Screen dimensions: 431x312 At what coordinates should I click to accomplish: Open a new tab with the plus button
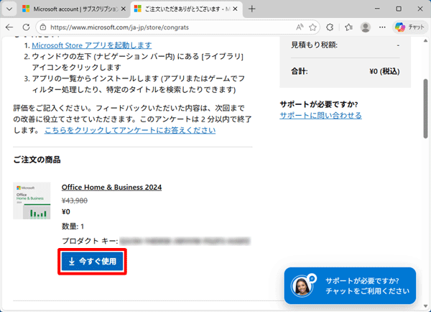251,9
